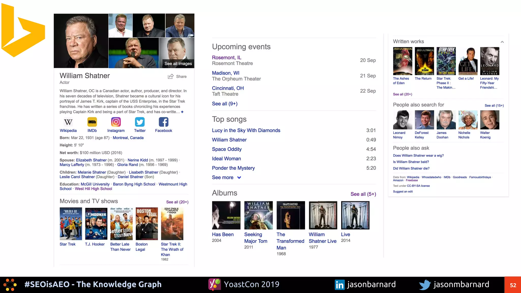Open the Ponder the Mystery song

[x=233, y=168]
